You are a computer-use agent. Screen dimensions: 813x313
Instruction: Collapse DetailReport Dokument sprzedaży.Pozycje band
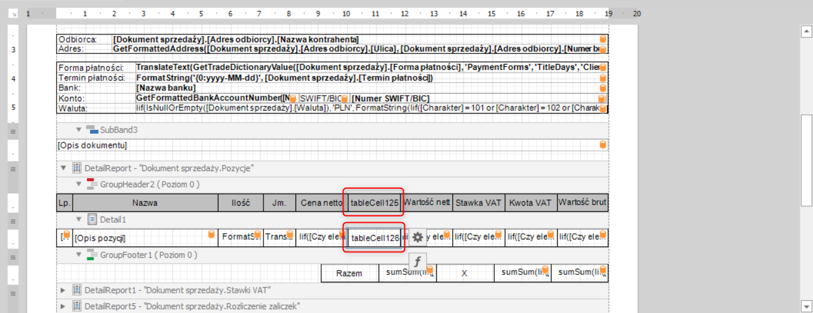[x=63, y=168]
